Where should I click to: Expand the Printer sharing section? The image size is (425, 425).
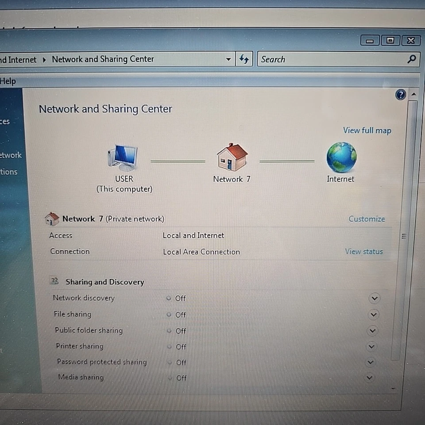pyautogui.click(x=371, y=346)
